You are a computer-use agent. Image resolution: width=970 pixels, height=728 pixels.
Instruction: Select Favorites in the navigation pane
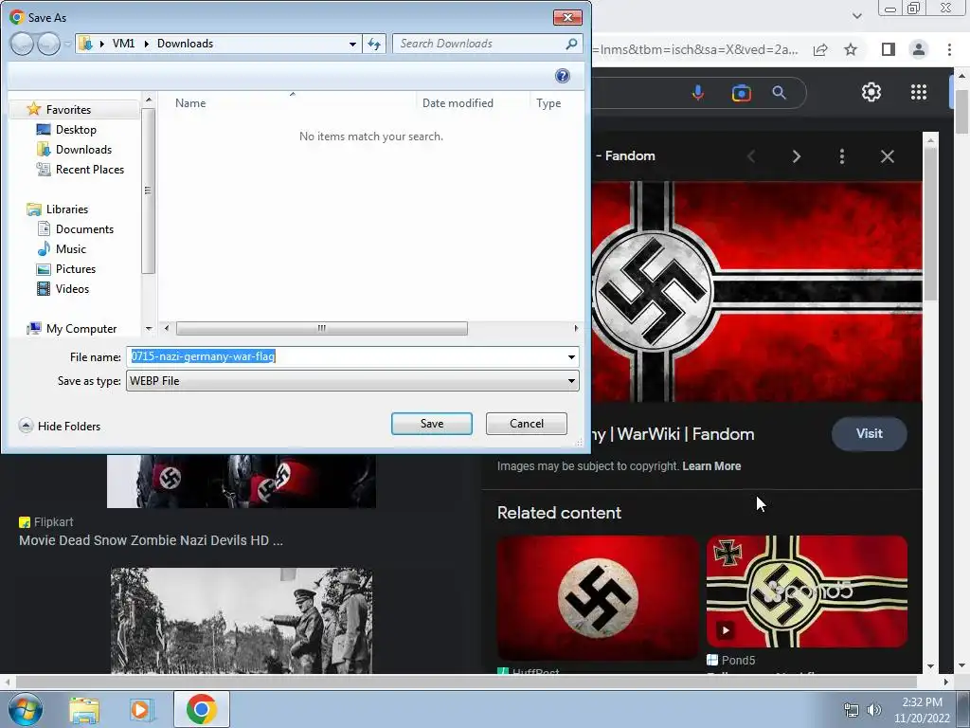coord(68,110)
